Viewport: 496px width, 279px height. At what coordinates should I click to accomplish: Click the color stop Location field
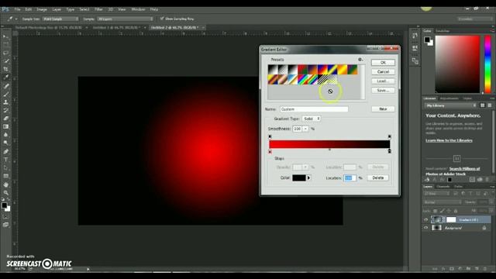[350, 178]
